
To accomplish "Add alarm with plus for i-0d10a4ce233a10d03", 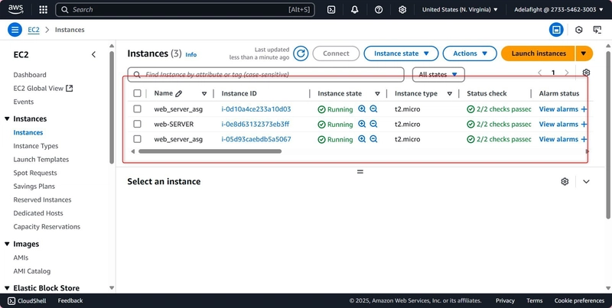I will [584, 109].
